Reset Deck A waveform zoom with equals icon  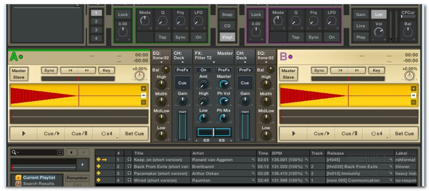[144, 95]
